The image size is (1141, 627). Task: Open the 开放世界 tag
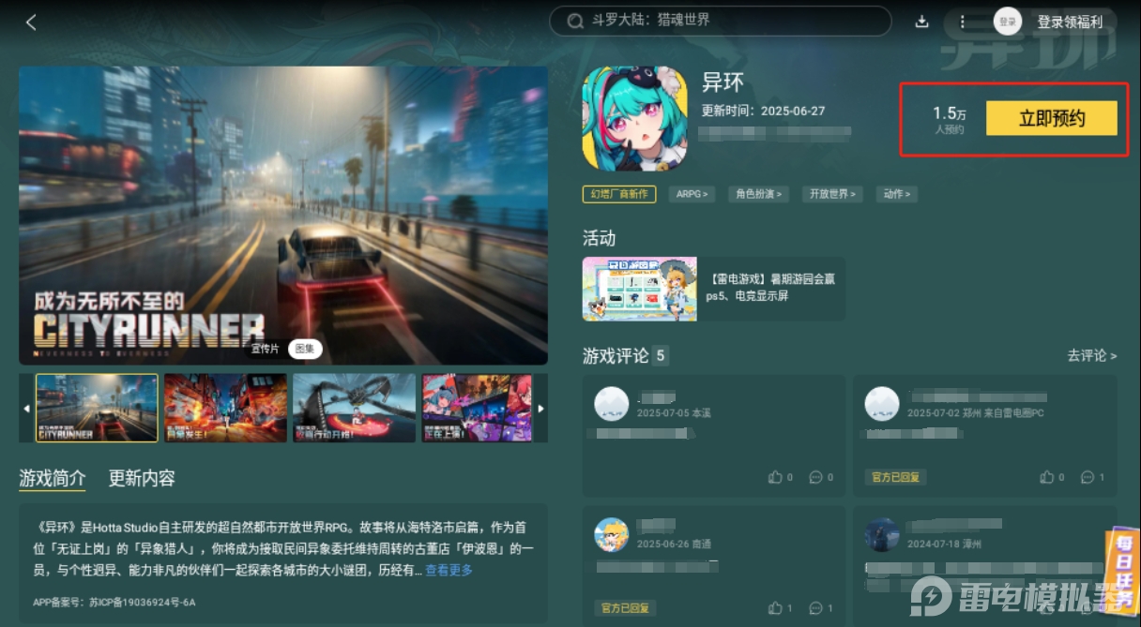point(832,194)
